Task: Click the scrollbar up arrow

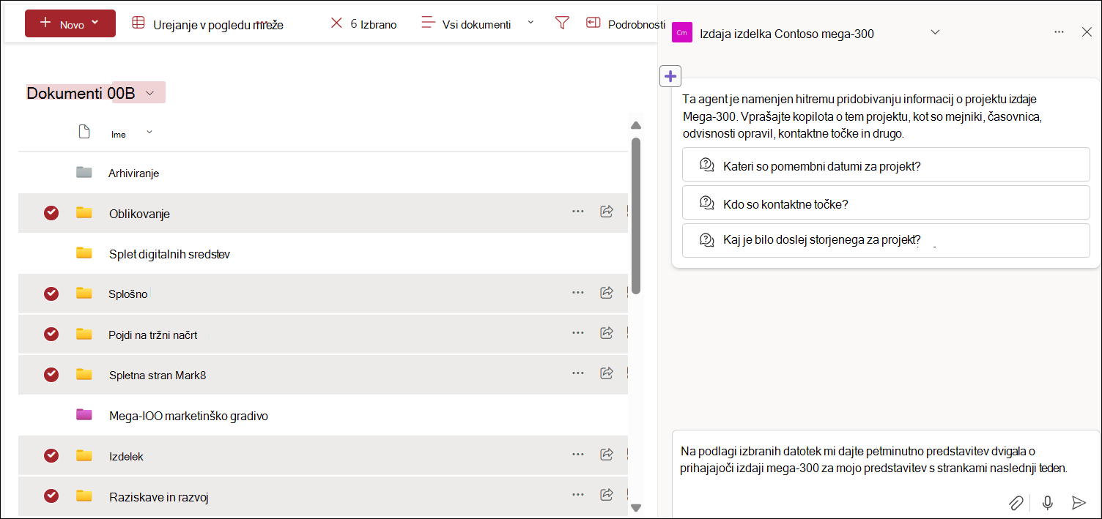Action: (636, 125)
